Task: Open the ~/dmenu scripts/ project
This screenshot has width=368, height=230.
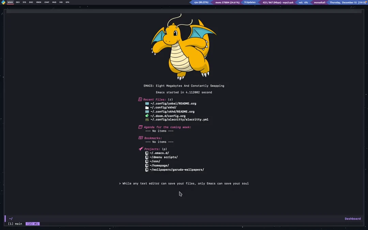Action: click(x=164, y=157)
